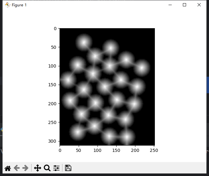The width and height of the screenshot is (209, 176).
Task: Click x-axis tick label 250
Action: pyautogui.click(x=154, y=150)
